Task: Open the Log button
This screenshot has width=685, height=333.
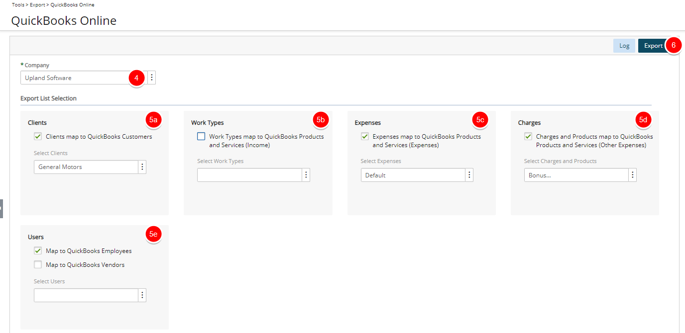Action: coord(624,46)
